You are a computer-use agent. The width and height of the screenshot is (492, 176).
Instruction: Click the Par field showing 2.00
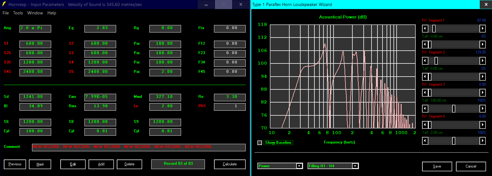[x=165, y=73]
